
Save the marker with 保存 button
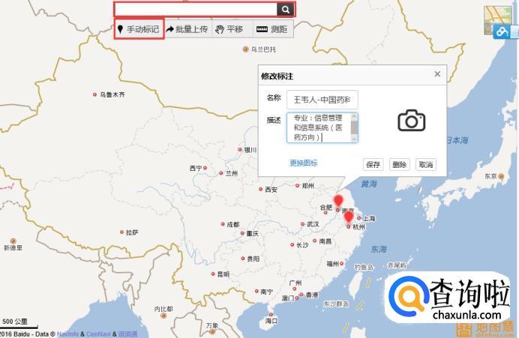tap(373, 164)
